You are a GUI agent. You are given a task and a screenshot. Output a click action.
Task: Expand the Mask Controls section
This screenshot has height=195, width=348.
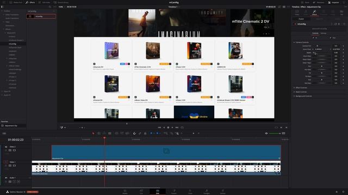294,92
